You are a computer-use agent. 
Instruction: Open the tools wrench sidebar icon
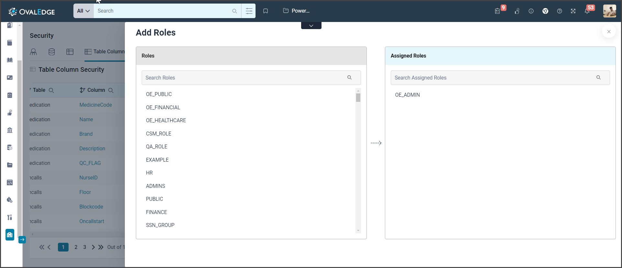(x=10, y=217)
